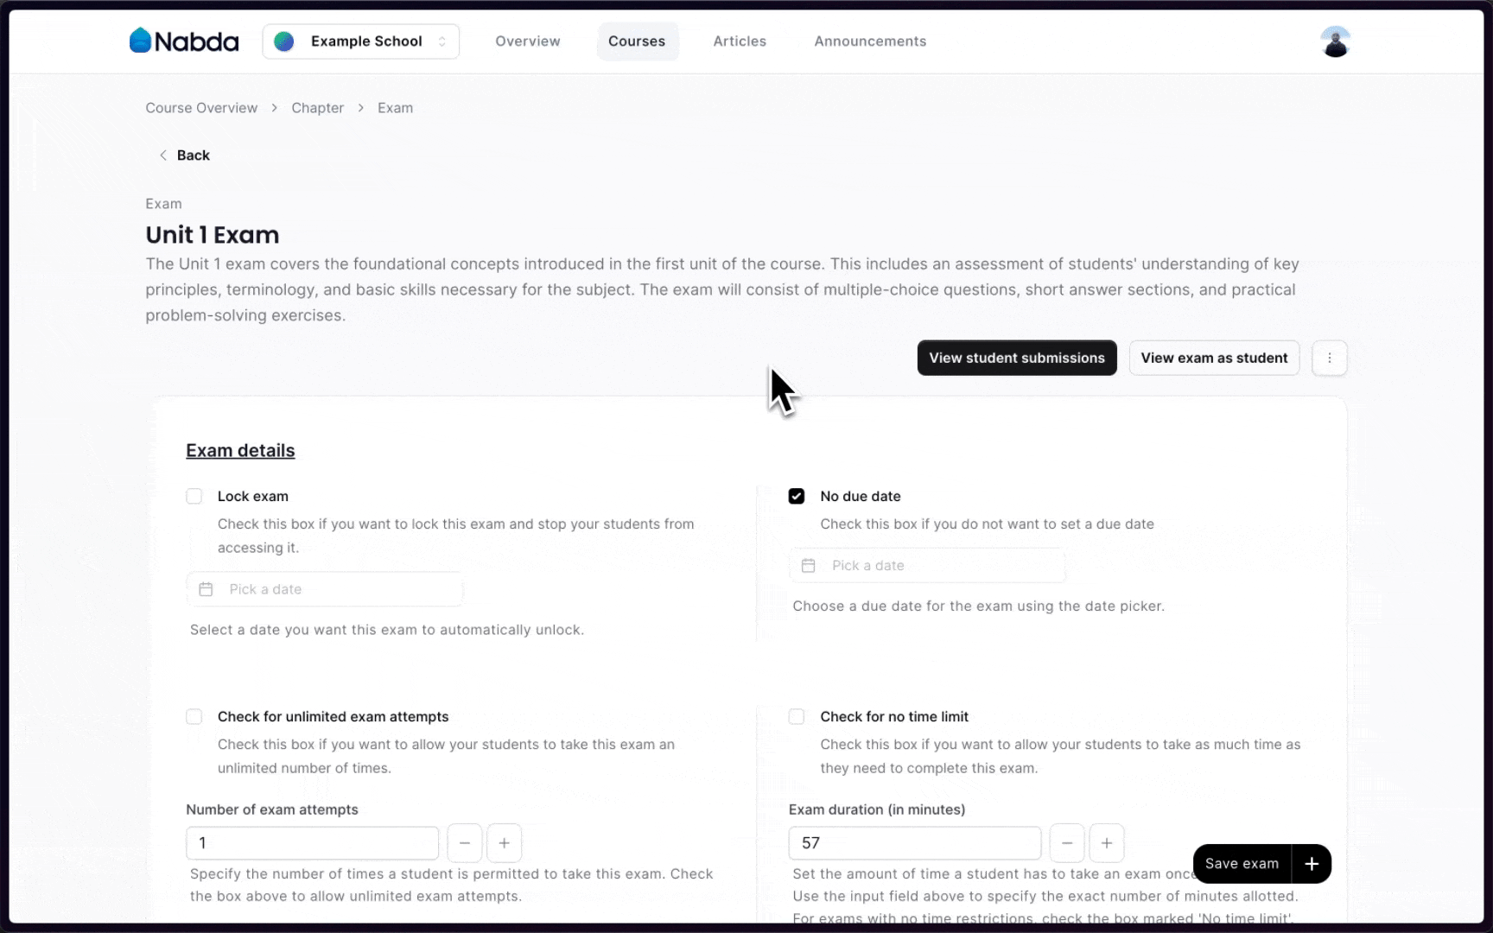Uncheck the No due date checkbox
The width and height of the screenshot is (1493, 933).
pos(797,496)
